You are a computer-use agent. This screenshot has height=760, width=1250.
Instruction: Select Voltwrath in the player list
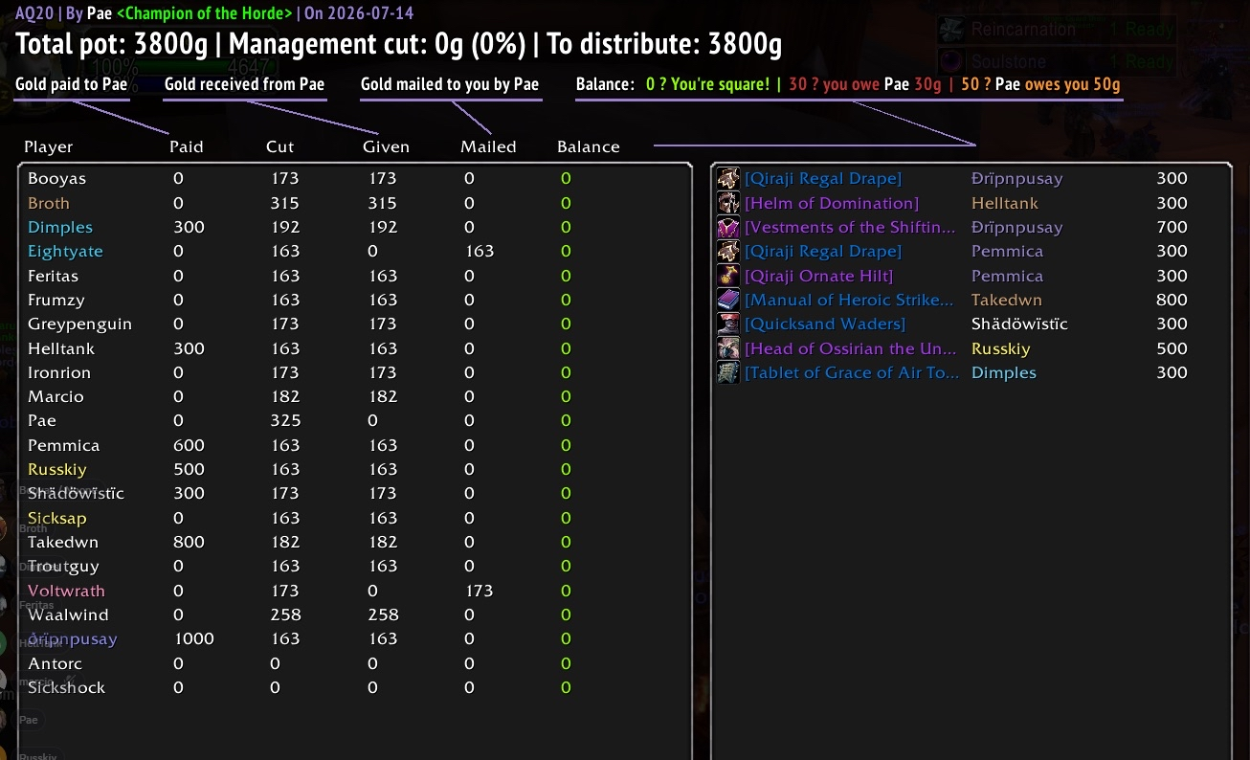click(66, 591)
